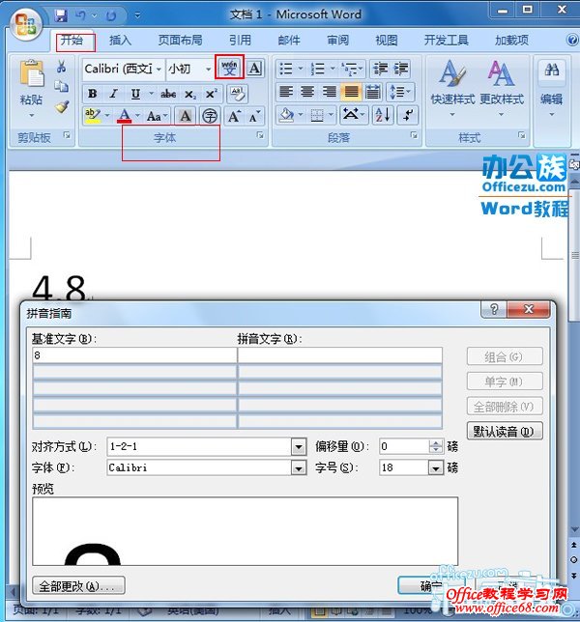Increase 偏移量 offset spinner up

click(436, 443)
